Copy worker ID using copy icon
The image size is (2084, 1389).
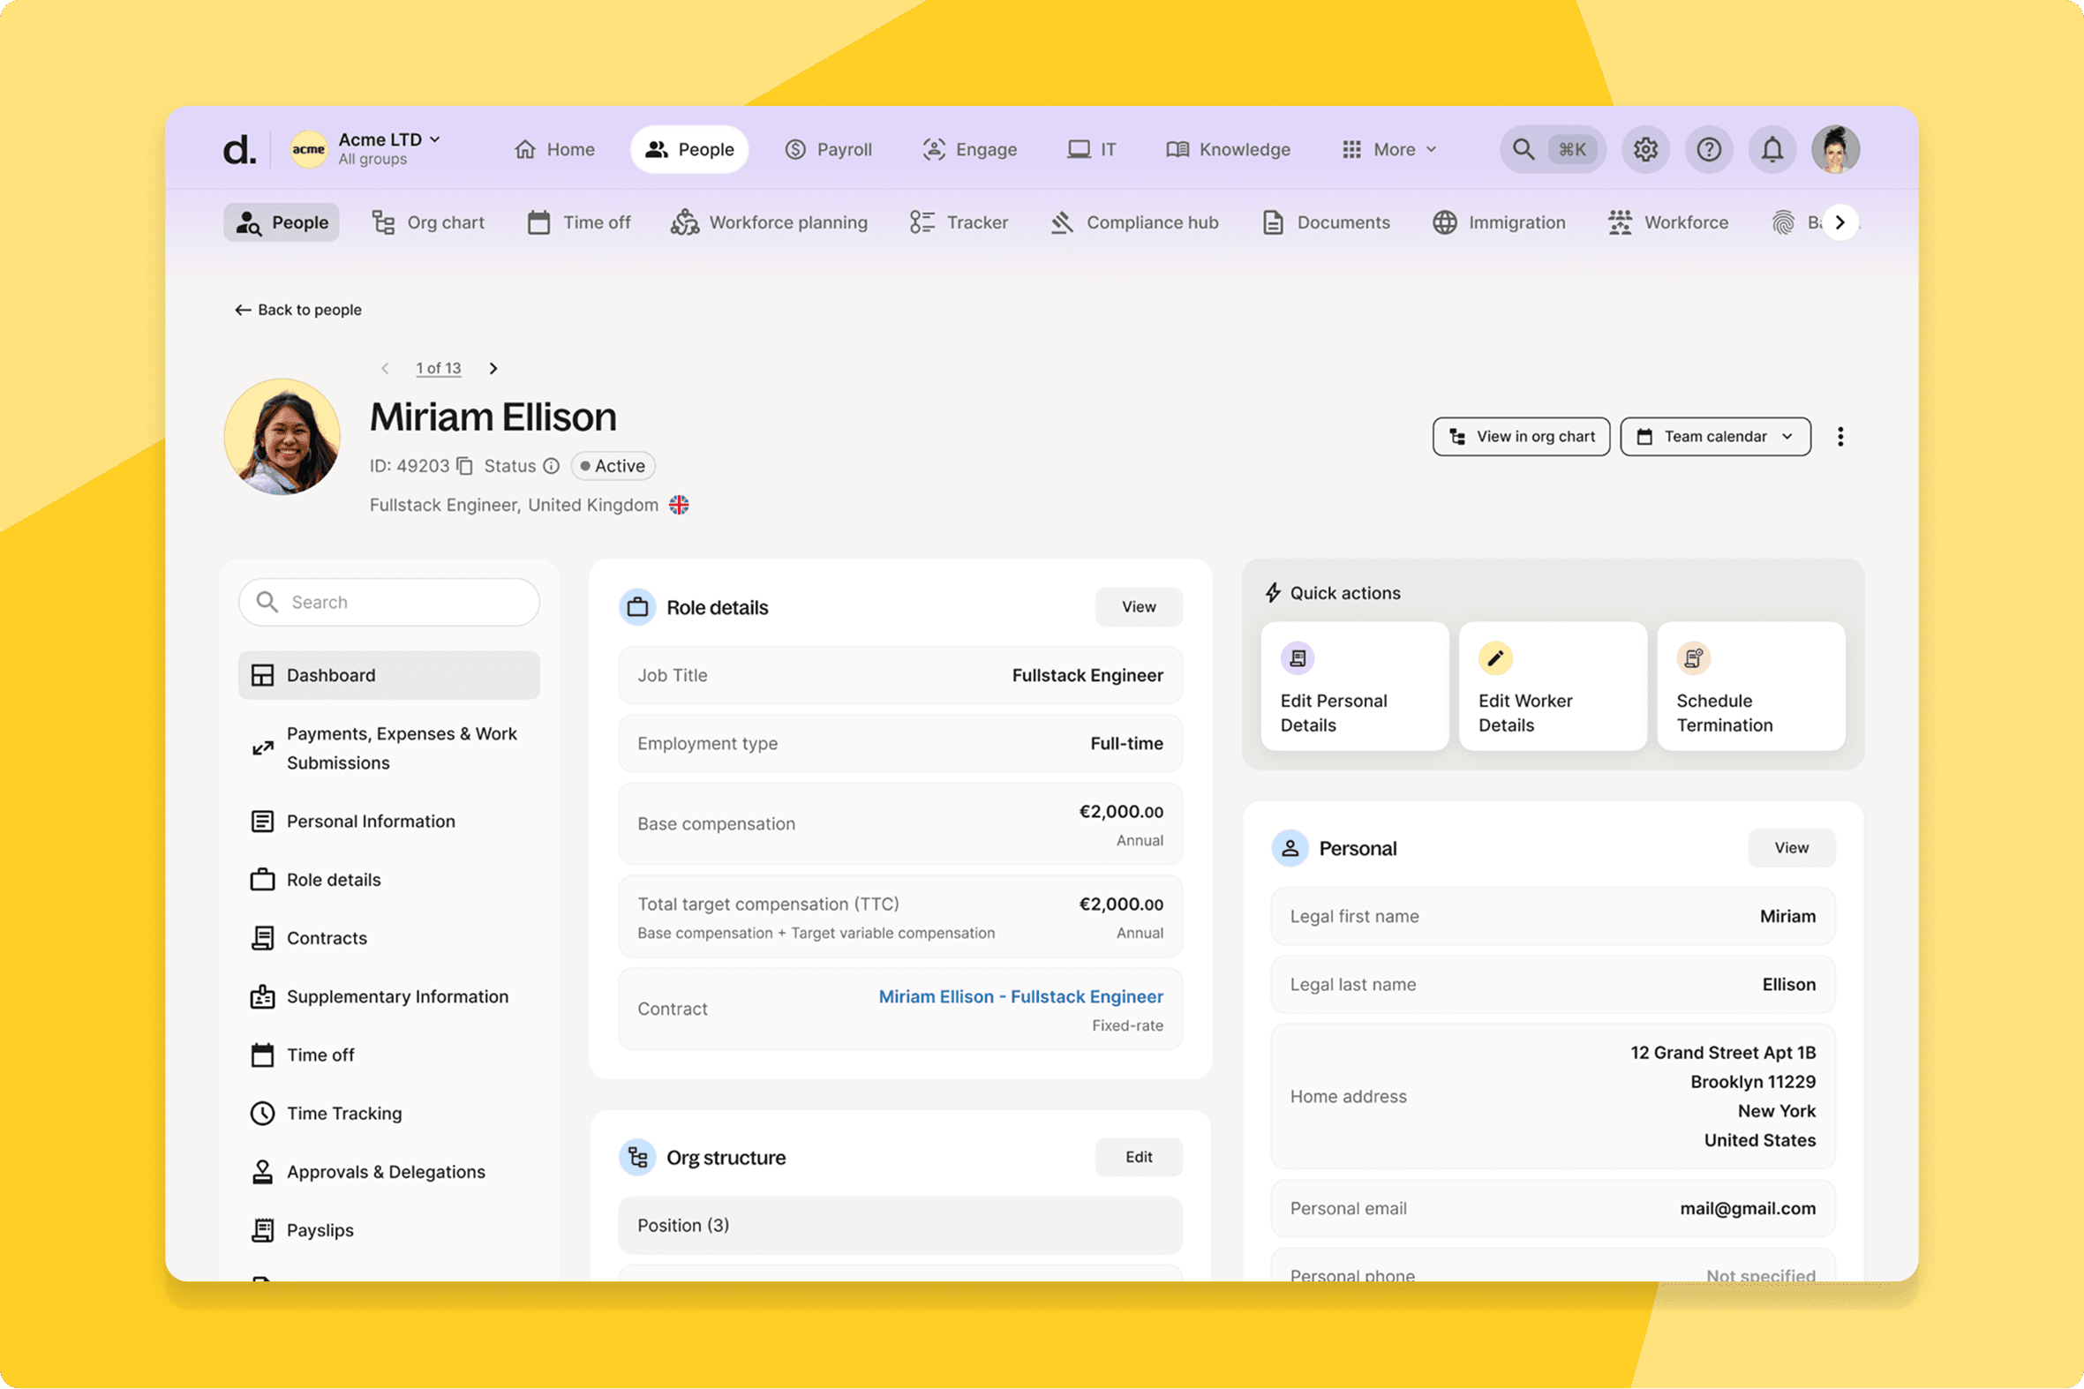tap(464, 466)
